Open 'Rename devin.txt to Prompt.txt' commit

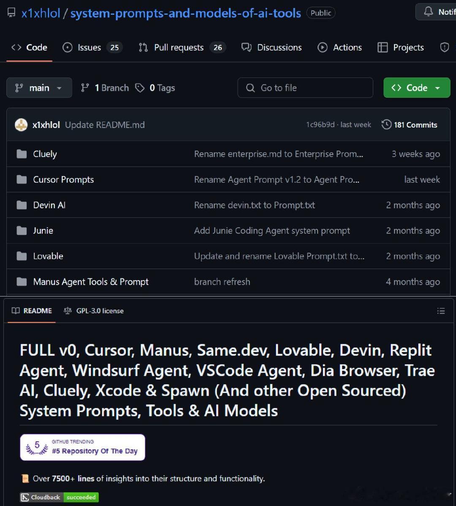click(x=255, y=205)
